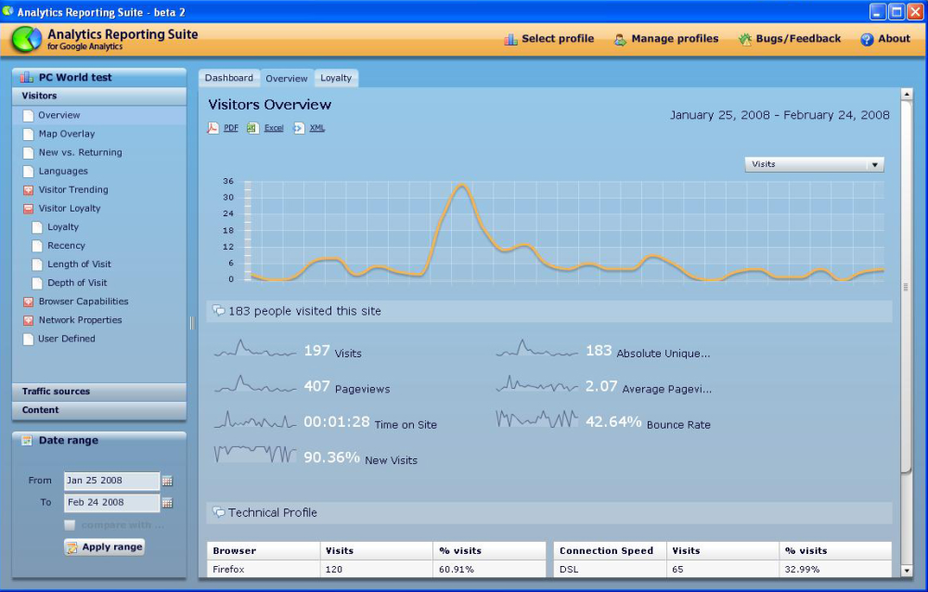The image size is (928, 592).
Task: Click the Bugs/Feedback icon
Action: [x=744, y=39]
